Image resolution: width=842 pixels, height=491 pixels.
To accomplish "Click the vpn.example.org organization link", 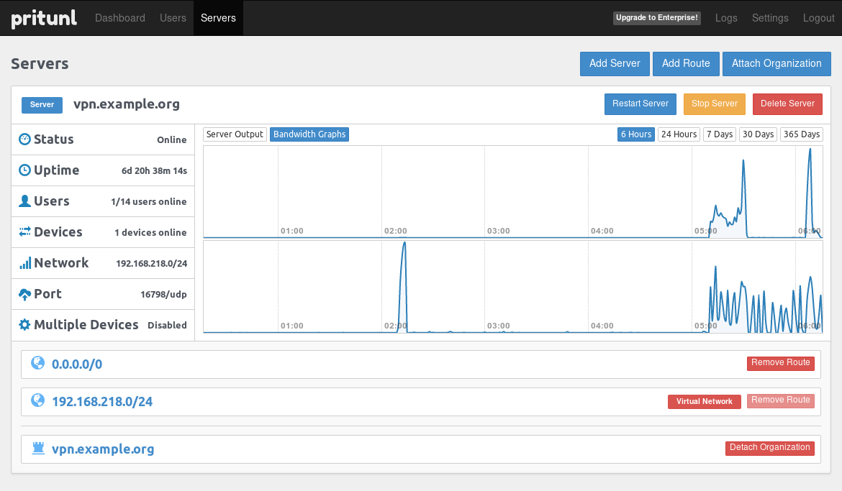I will 103,449.
